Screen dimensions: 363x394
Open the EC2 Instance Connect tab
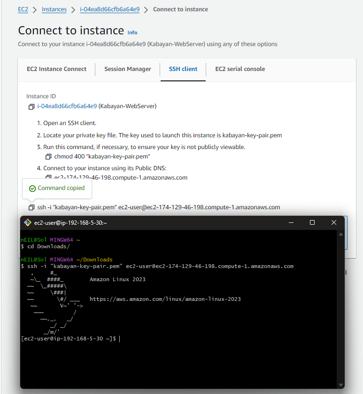tap(56, 69)
